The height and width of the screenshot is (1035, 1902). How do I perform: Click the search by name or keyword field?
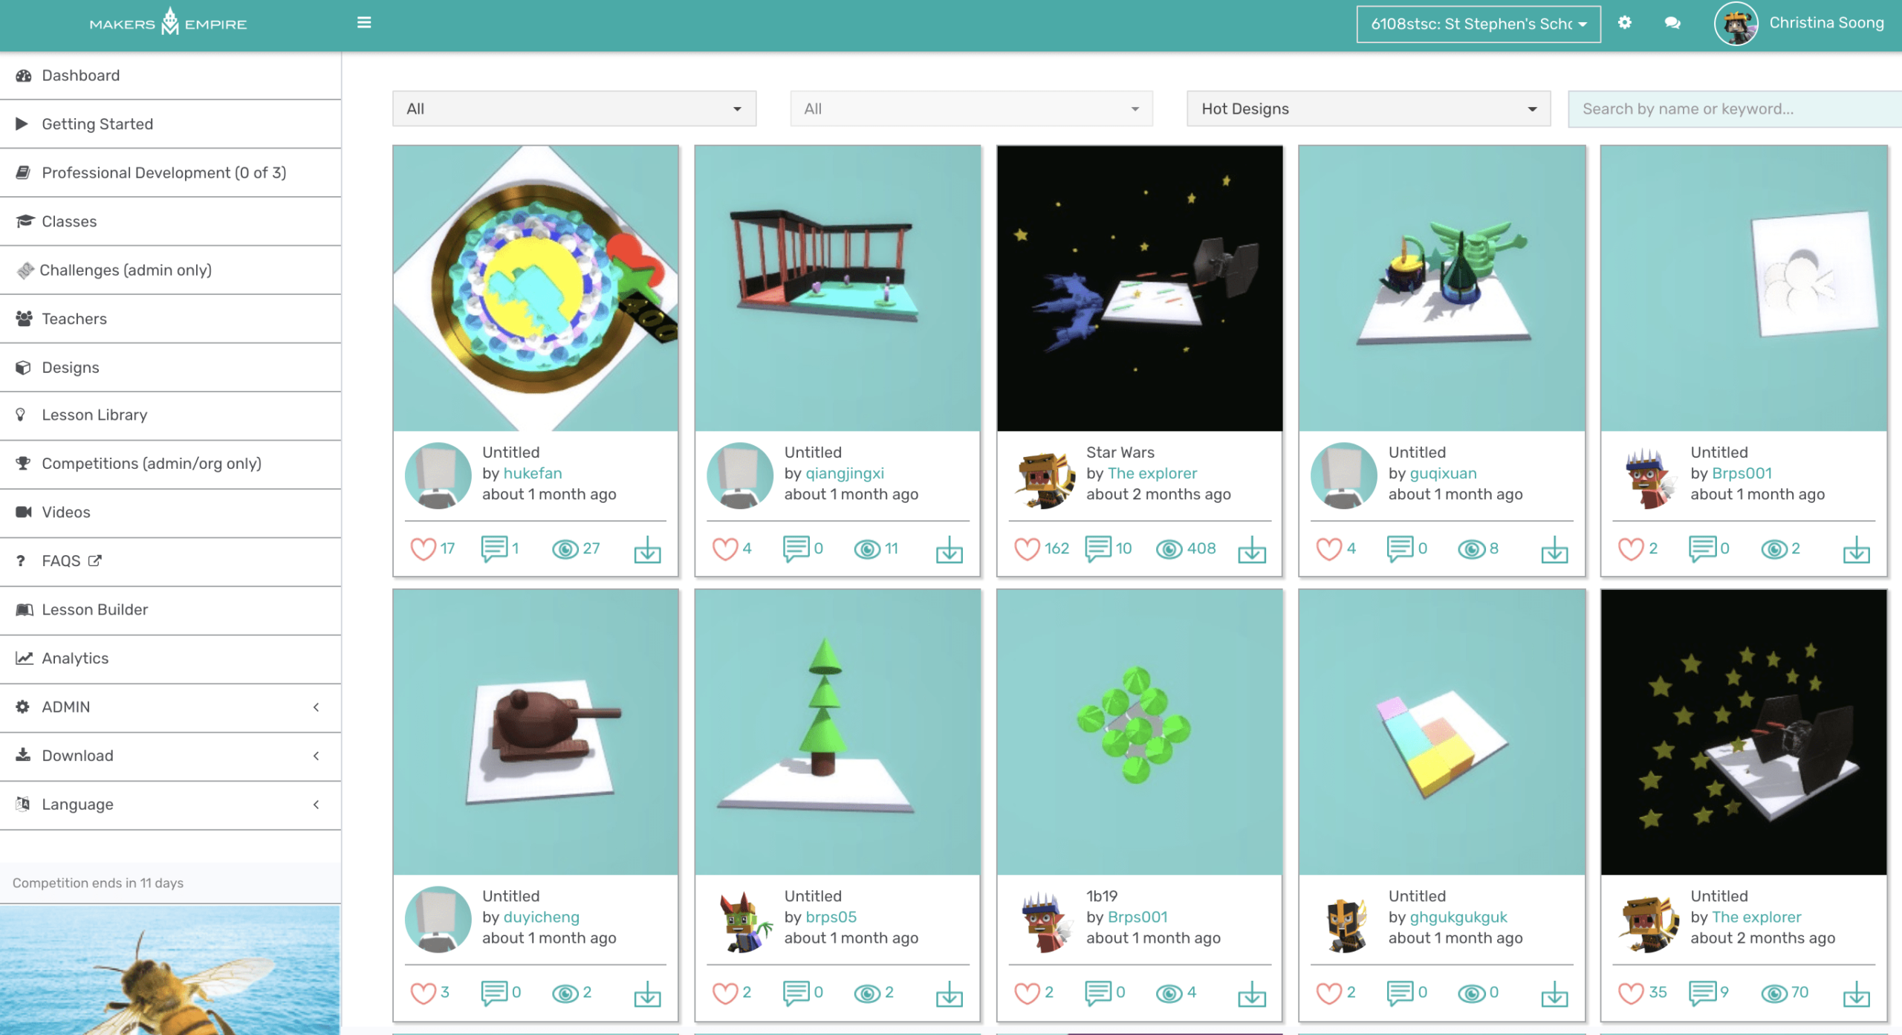tap(1734, 108)
